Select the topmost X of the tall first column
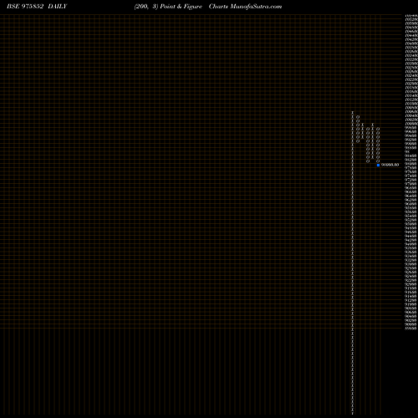 click(353, 113)
